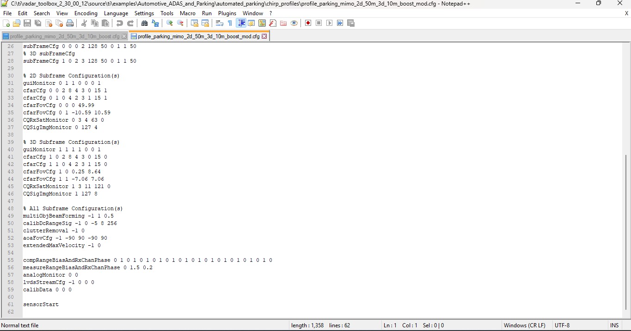Toggle synchronize horizontal scrolling

pyautogui.click(x=205, y=23)
